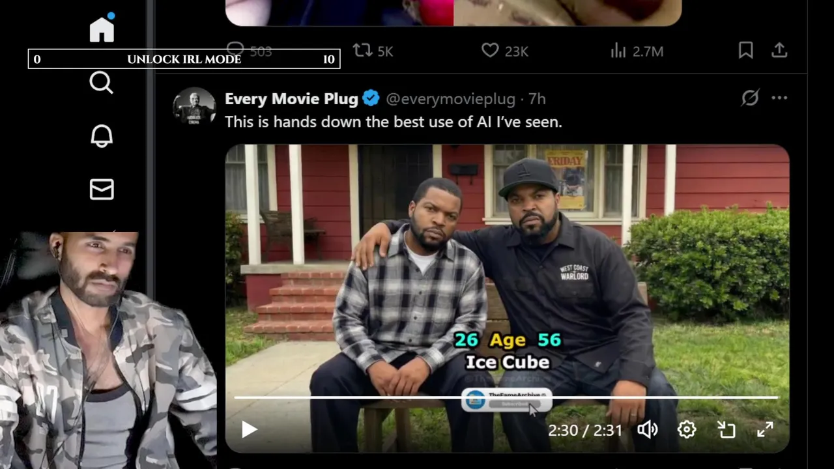Bookmark the top post
The height and width of the screenshot is (469, 834).
coord(745,50)
